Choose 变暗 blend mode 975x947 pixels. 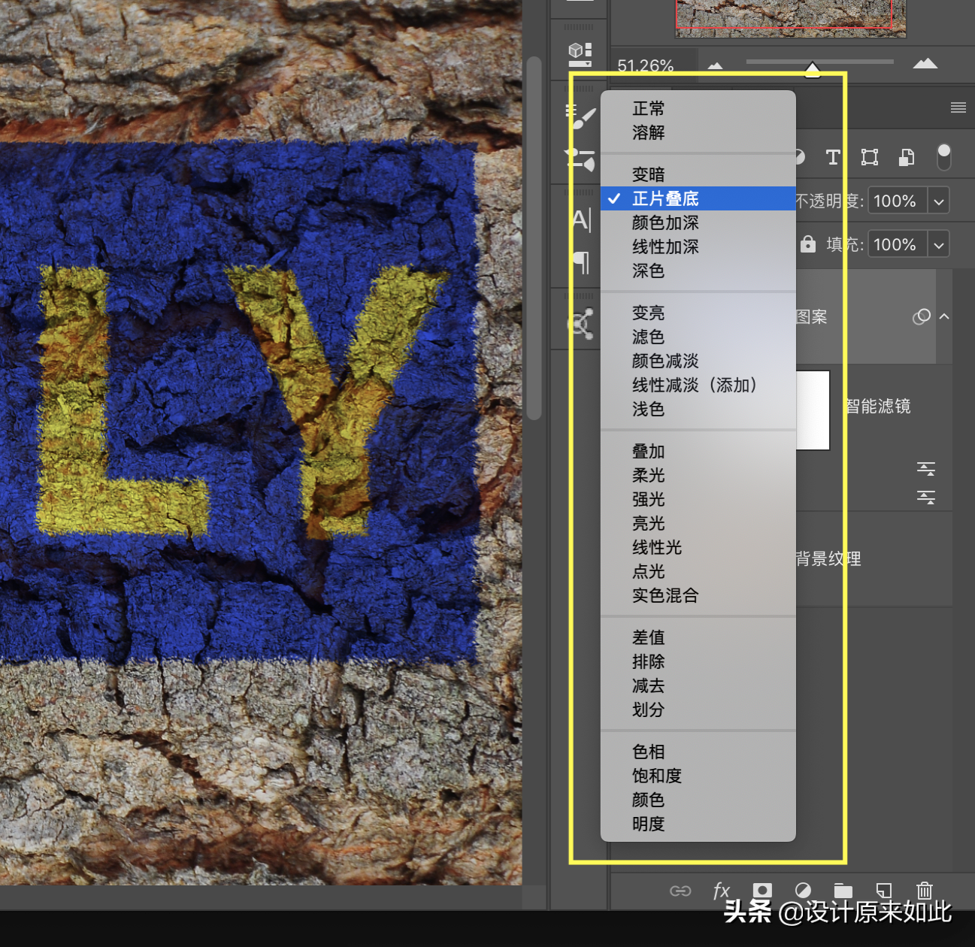coord(698,174)
